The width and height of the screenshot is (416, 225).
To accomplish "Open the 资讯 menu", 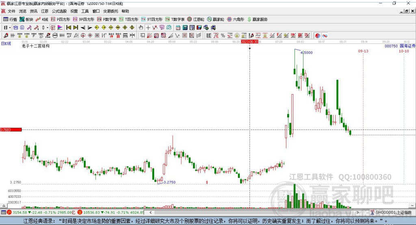I will coord(33,11).
